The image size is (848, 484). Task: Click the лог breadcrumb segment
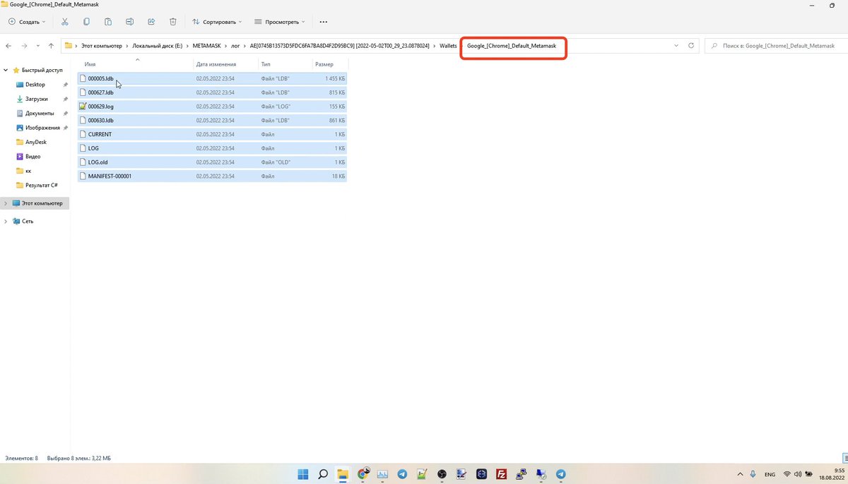point(235,46)
